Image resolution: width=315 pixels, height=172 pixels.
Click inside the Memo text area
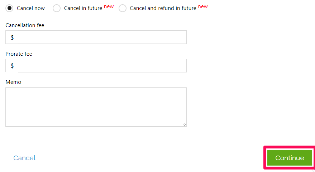(96, 107)
